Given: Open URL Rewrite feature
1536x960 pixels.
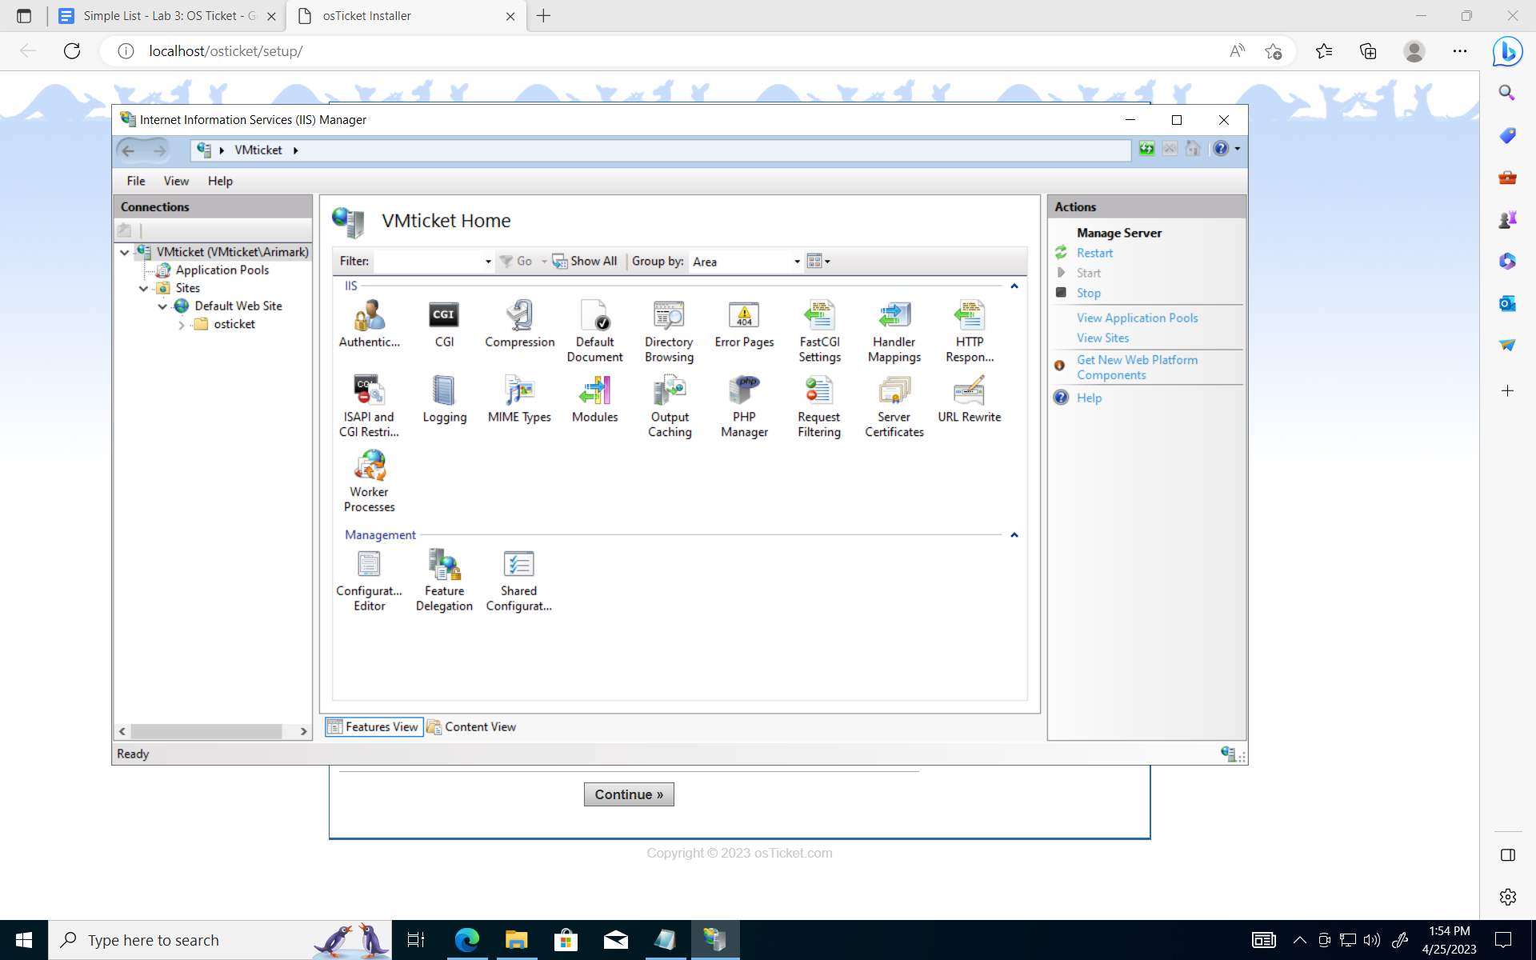Looking at the screenshot, I should 970,399.
